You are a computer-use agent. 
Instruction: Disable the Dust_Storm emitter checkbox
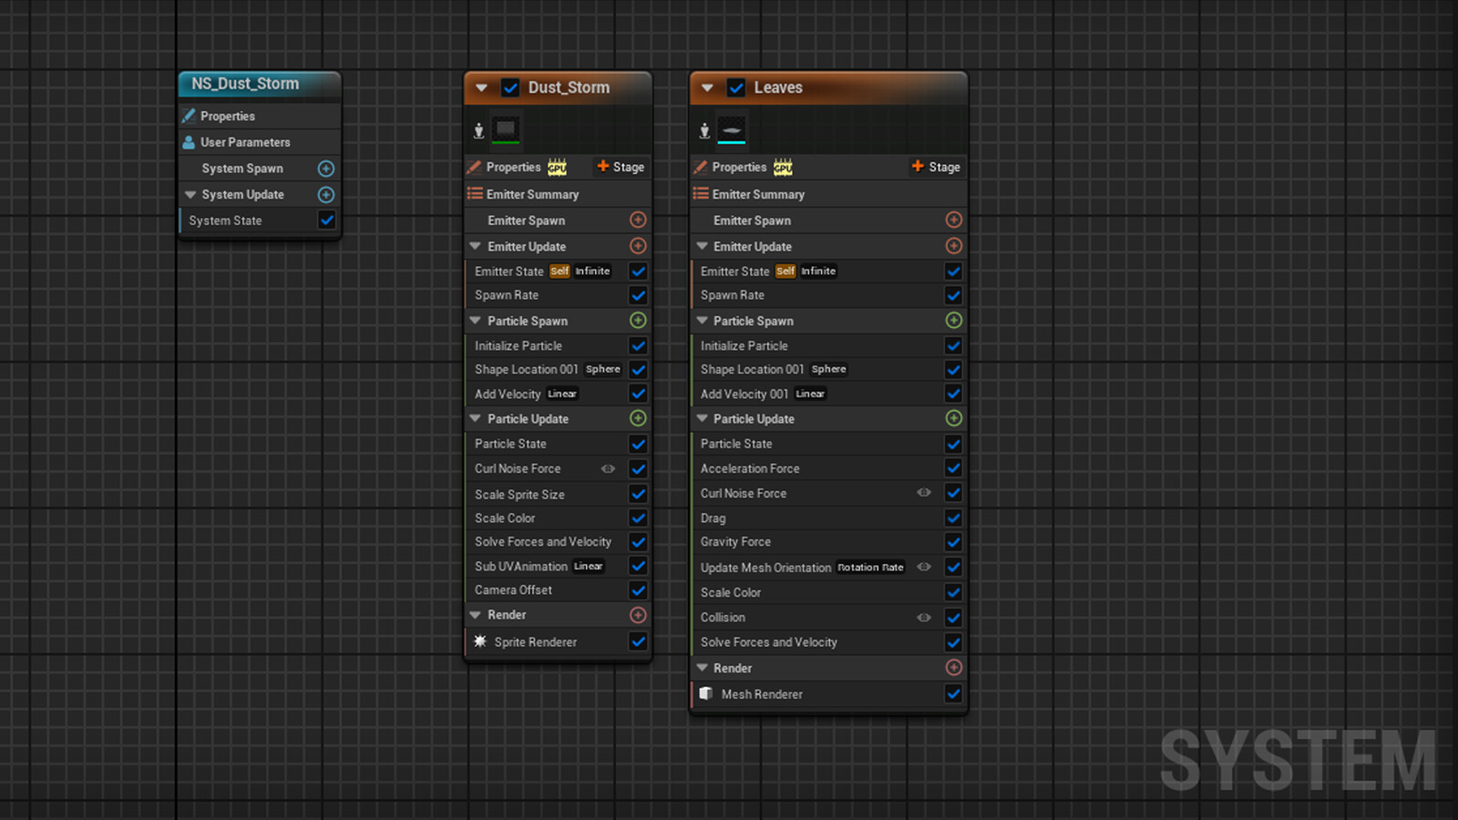point(510,87)
